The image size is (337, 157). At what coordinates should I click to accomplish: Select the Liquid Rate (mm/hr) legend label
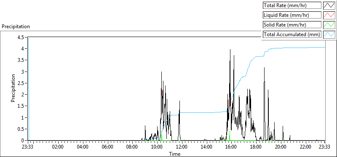tap(292, 15)
